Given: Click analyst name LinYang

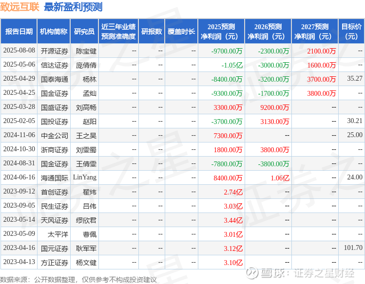Looking at the screenshot, I should tap(85, 177).
